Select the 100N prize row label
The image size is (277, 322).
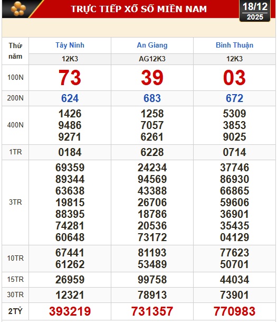[15, 78]
